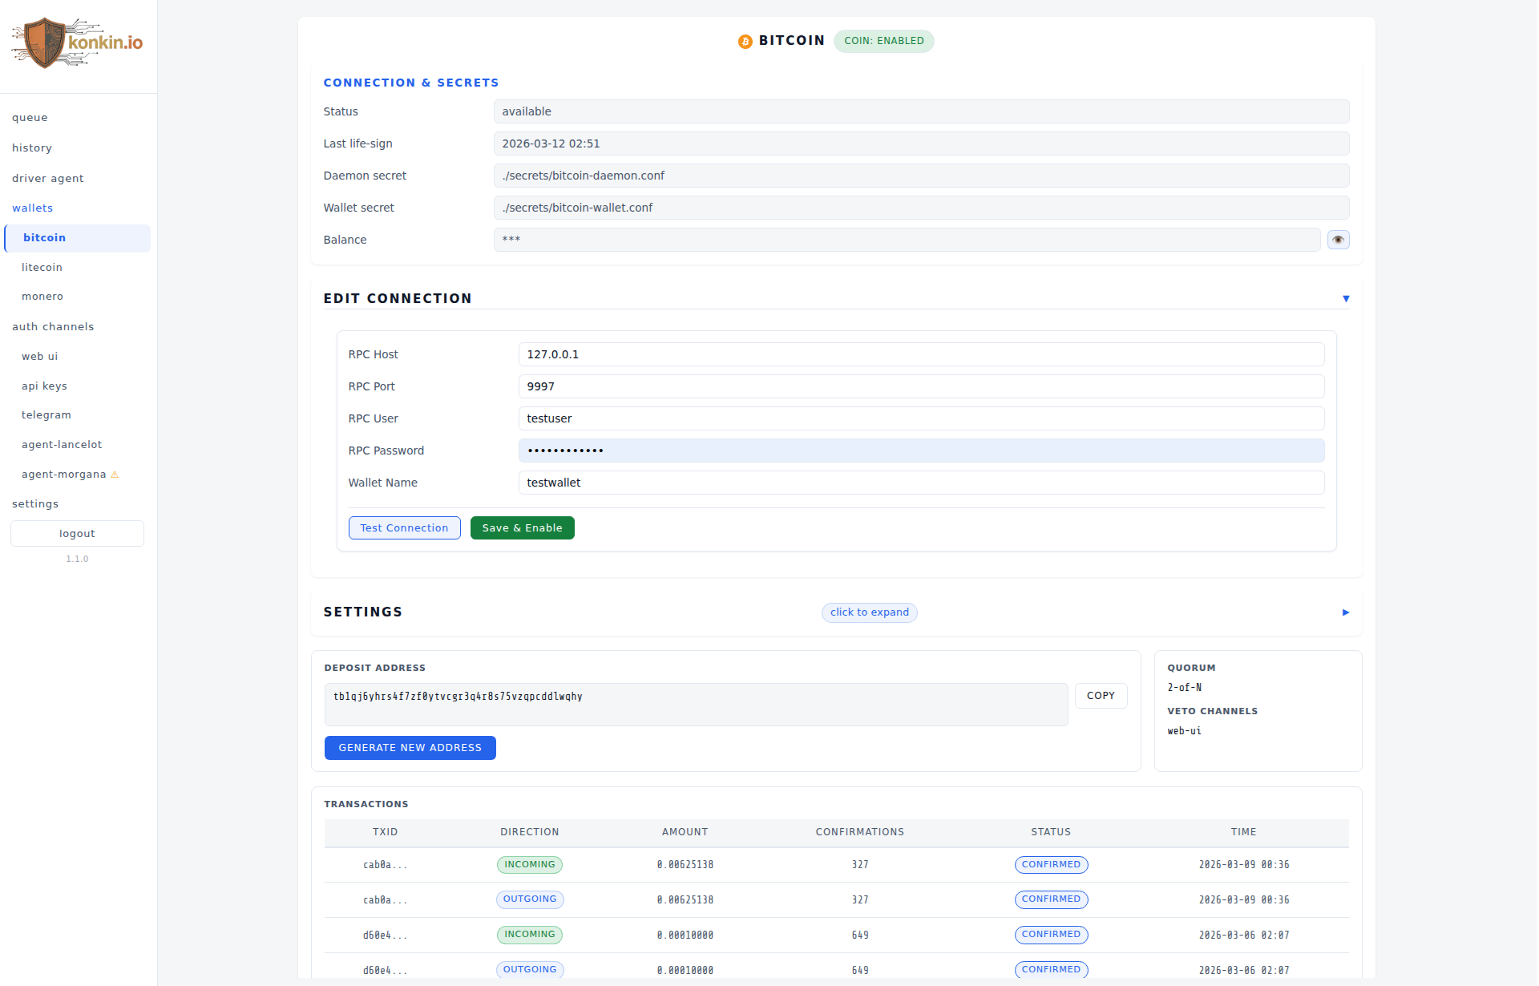
Task: Collapse the Edit Connection section arrow
Action: 1346,298
